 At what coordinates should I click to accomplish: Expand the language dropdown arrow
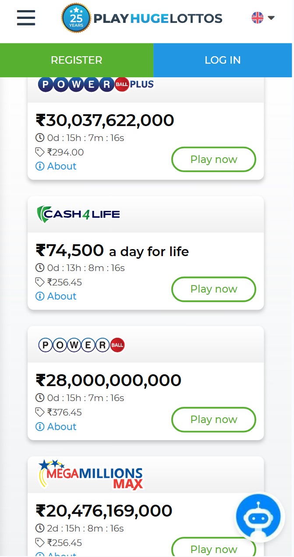tap(271, 18)
